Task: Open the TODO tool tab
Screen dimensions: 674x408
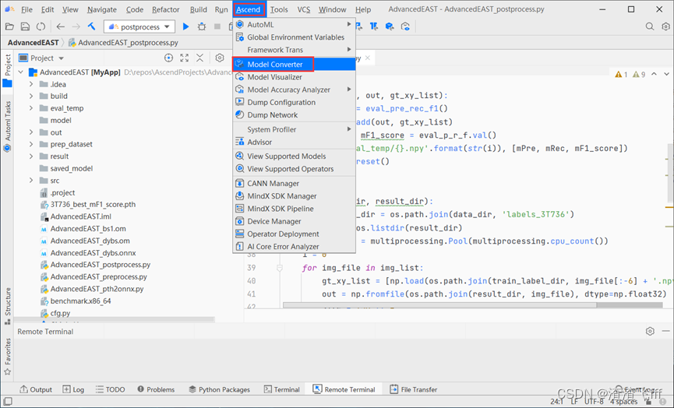Action: [111, 389]
